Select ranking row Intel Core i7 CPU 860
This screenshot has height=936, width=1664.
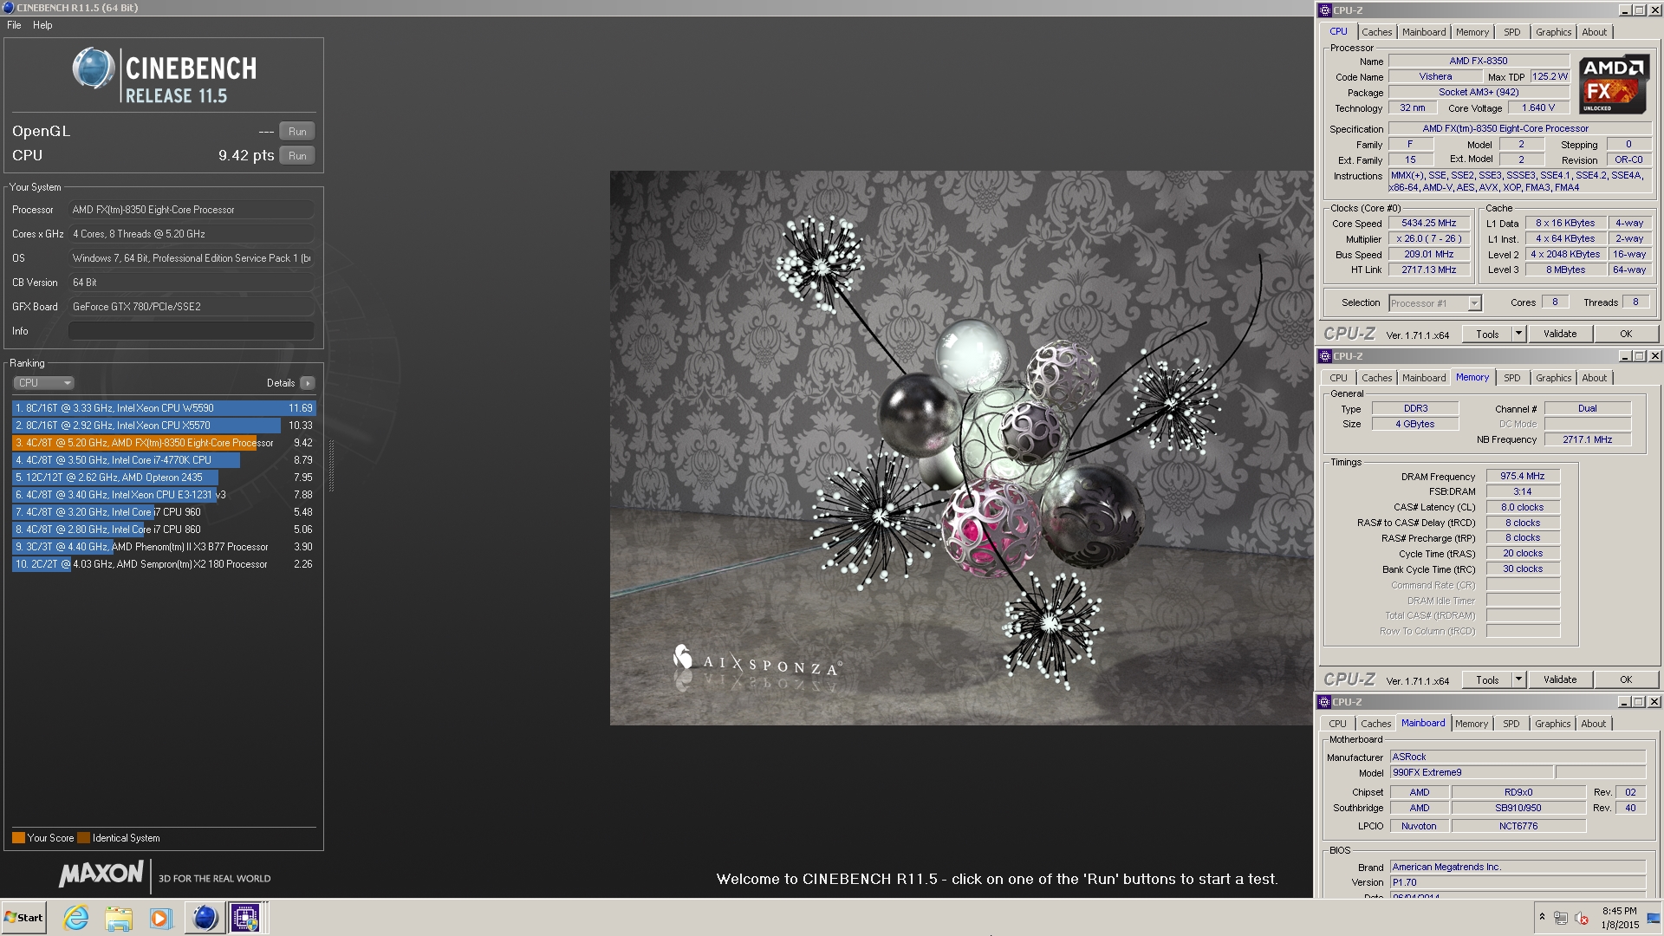pos(164,530)
